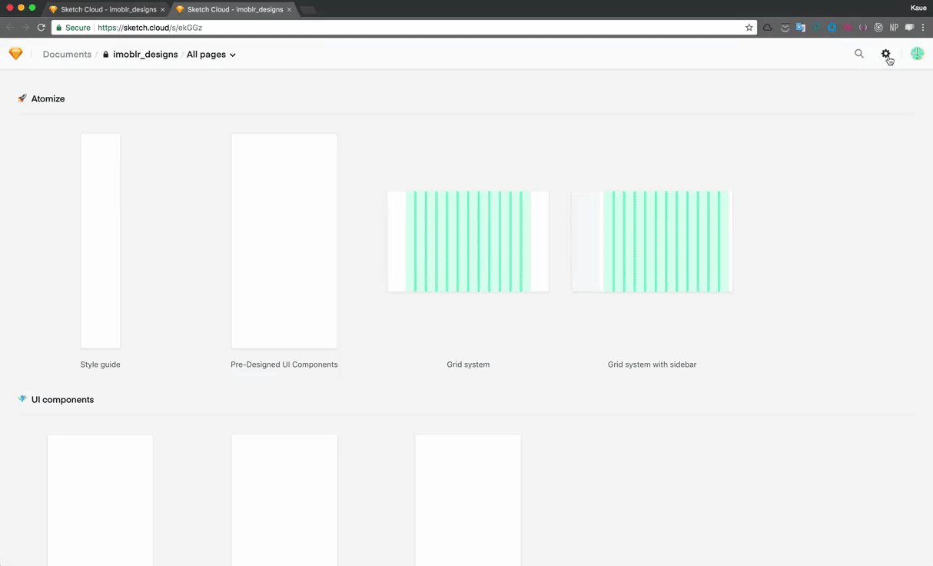
Task: Open the Google Translate extension
Action: [x=801, y=27]
